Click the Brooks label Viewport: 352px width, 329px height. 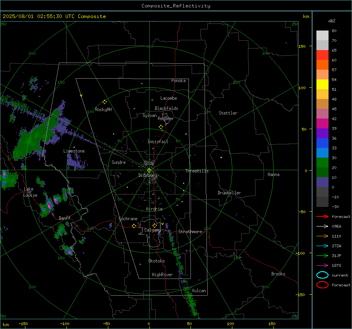(x=278, y=274)
